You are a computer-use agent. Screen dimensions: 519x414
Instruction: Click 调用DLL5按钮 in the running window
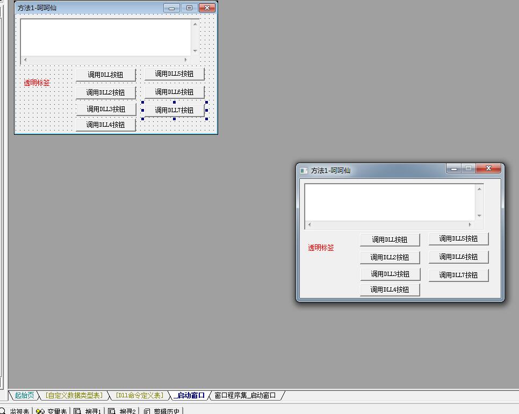coord(458,238)
